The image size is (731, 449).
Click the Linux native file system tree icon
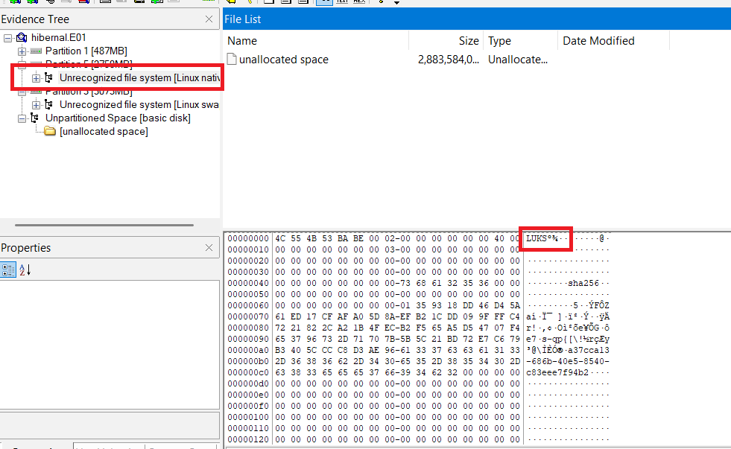(49, 77)
